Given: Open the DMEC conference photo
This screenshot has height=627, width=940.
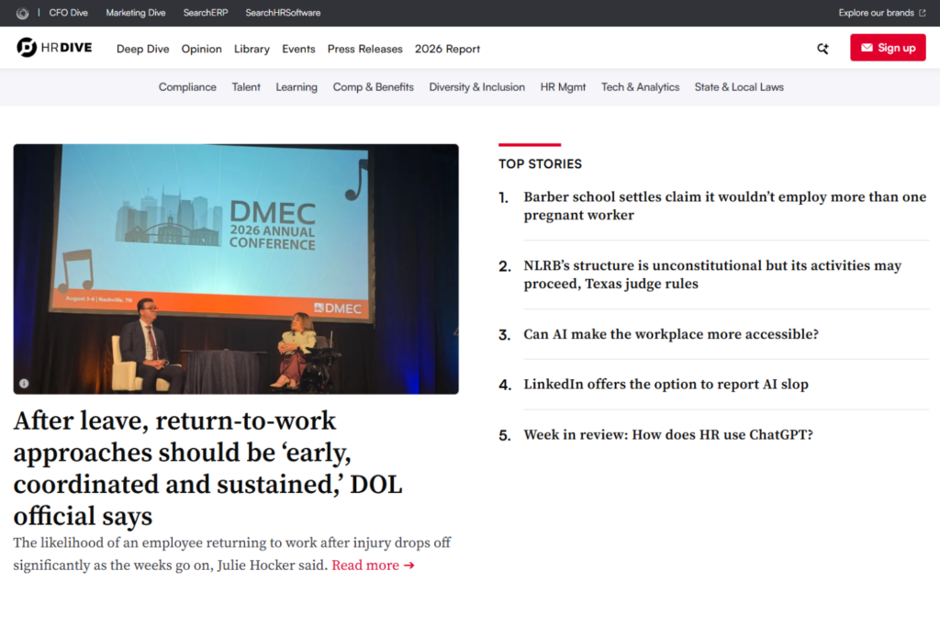Looking at the screenshot, I should (236, 269).
